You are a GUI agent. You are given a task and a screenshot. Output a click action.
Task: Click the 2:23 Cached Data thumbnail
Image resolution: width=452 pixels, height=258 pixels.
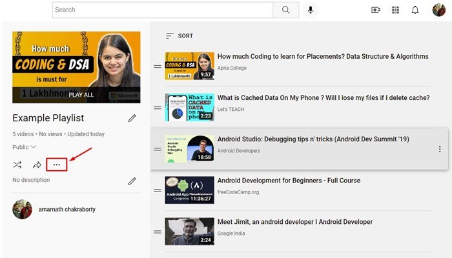189,108
